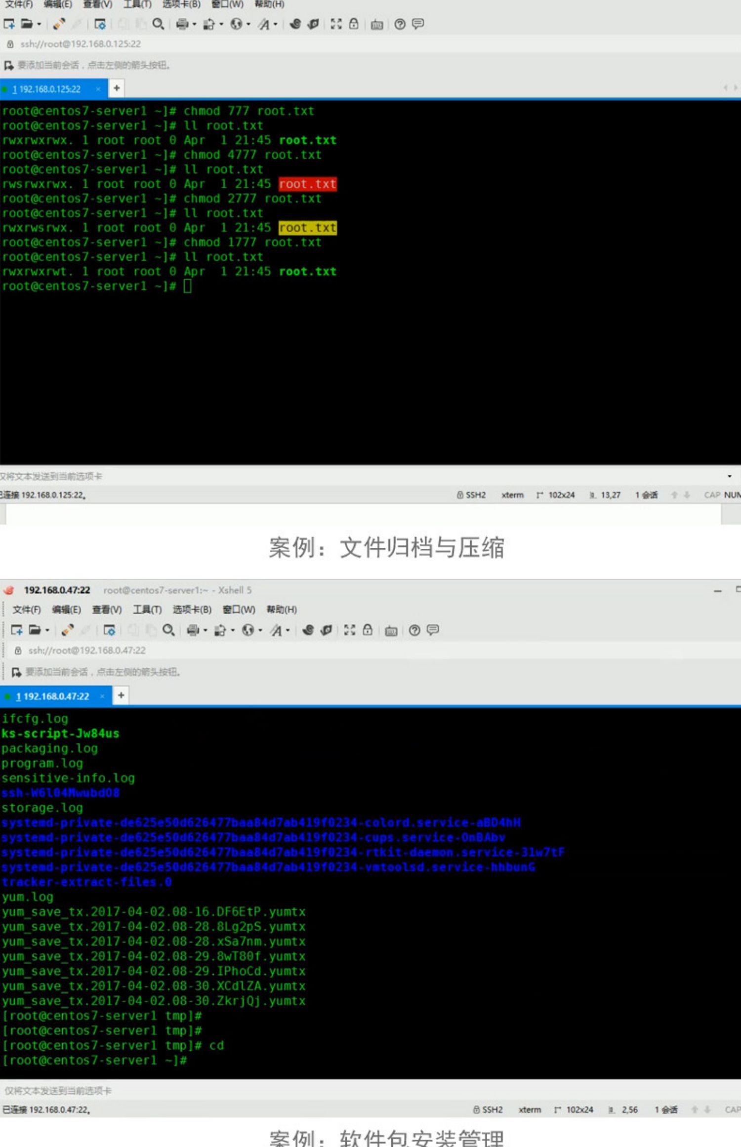Click 'chmod 4777 root.txt' command line
The image size is (741, 1147).
(252, 155)
